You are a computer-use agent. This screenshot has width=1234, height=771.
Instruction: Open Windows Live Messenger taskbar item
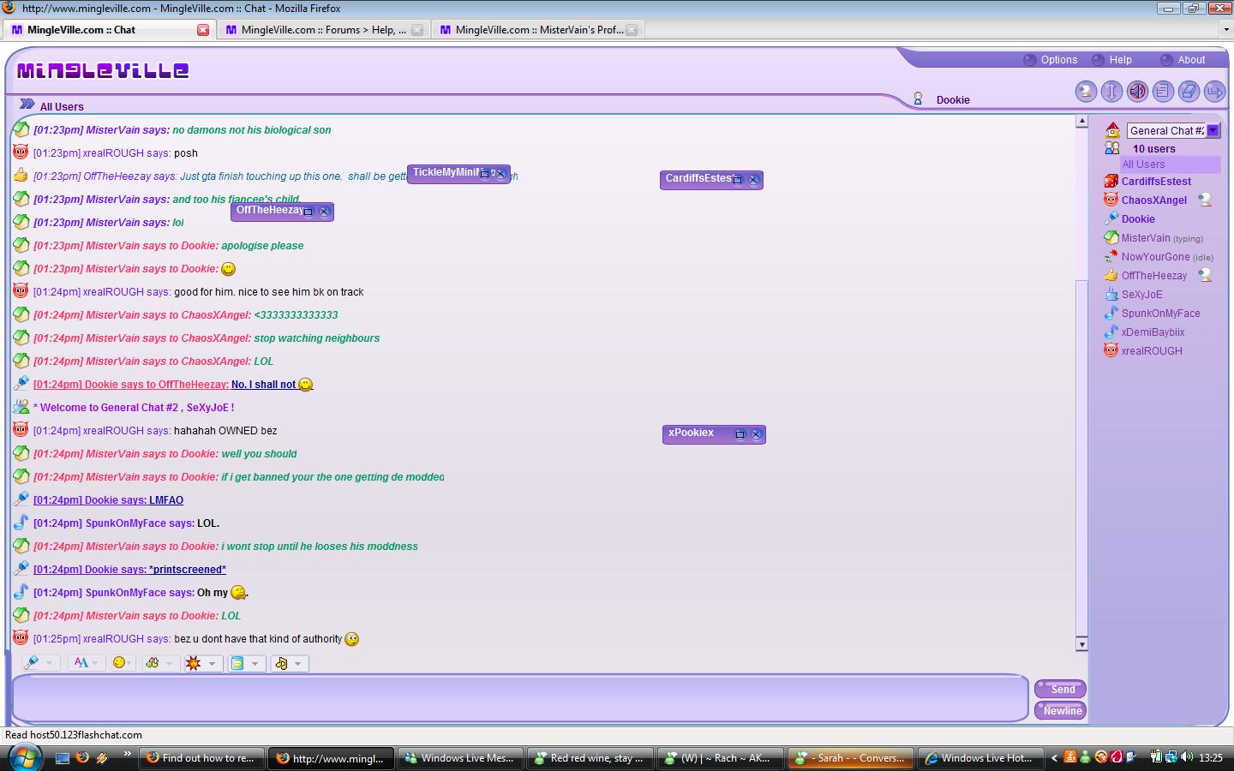tap(460, 758)
